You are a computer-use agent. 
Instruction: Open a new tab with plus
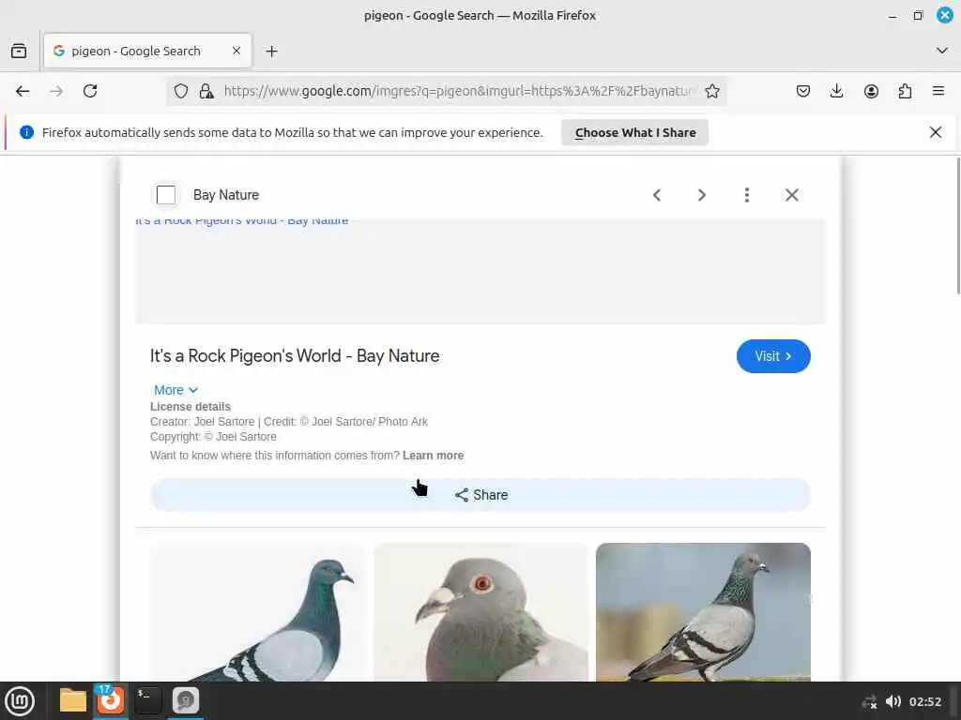point(271,52)
